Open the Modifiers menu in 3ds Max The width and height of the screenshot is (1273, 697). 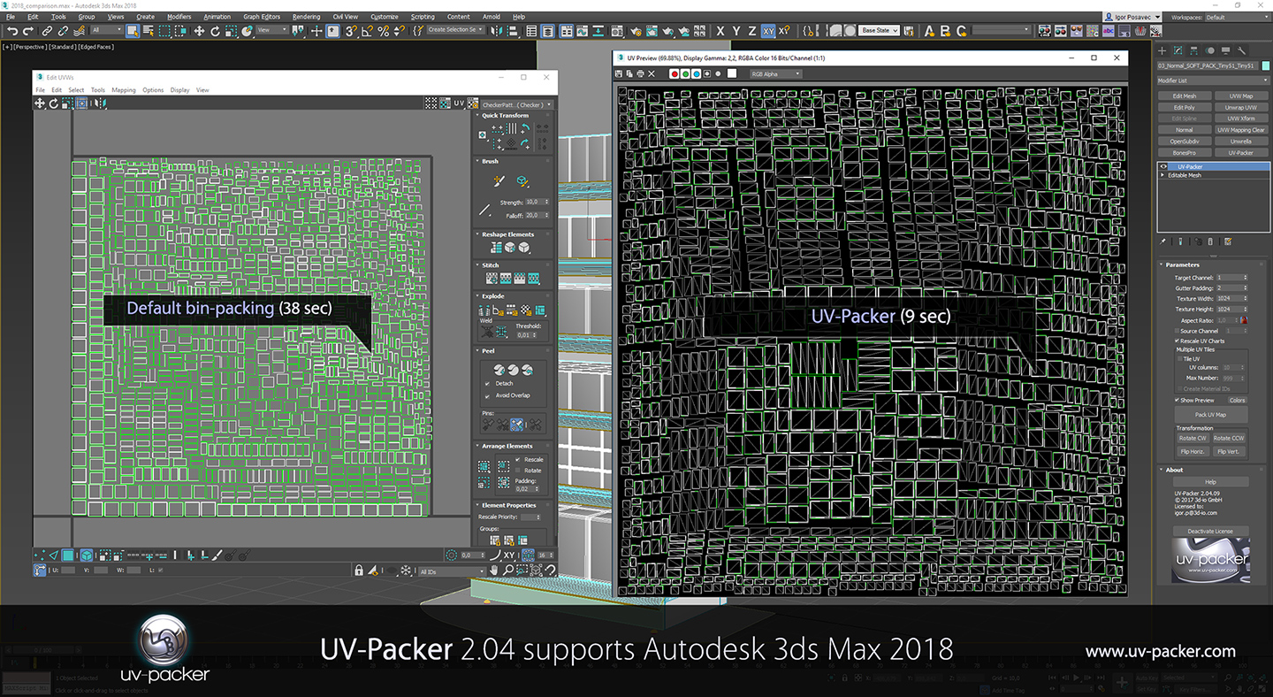pos(179,17)
